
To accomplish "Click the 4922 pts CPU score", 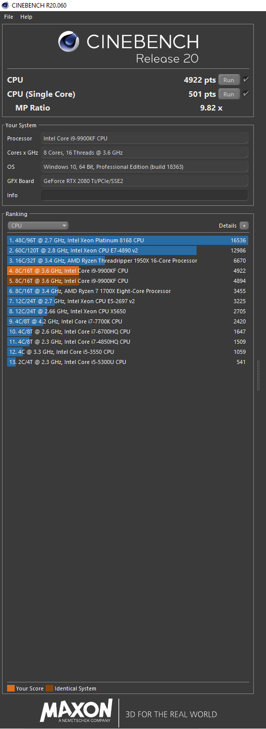I will (200, 80).
